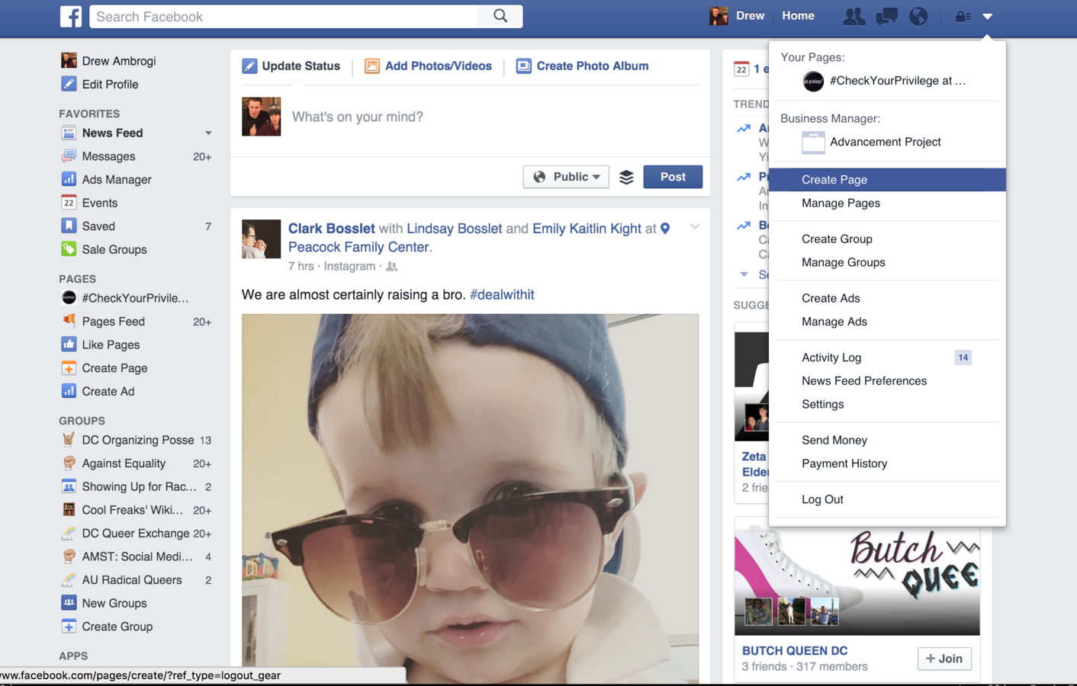The image size is (1077, 686).
Task: Click the Create Page plus icon in sidebar
Action: pos(69,368)
